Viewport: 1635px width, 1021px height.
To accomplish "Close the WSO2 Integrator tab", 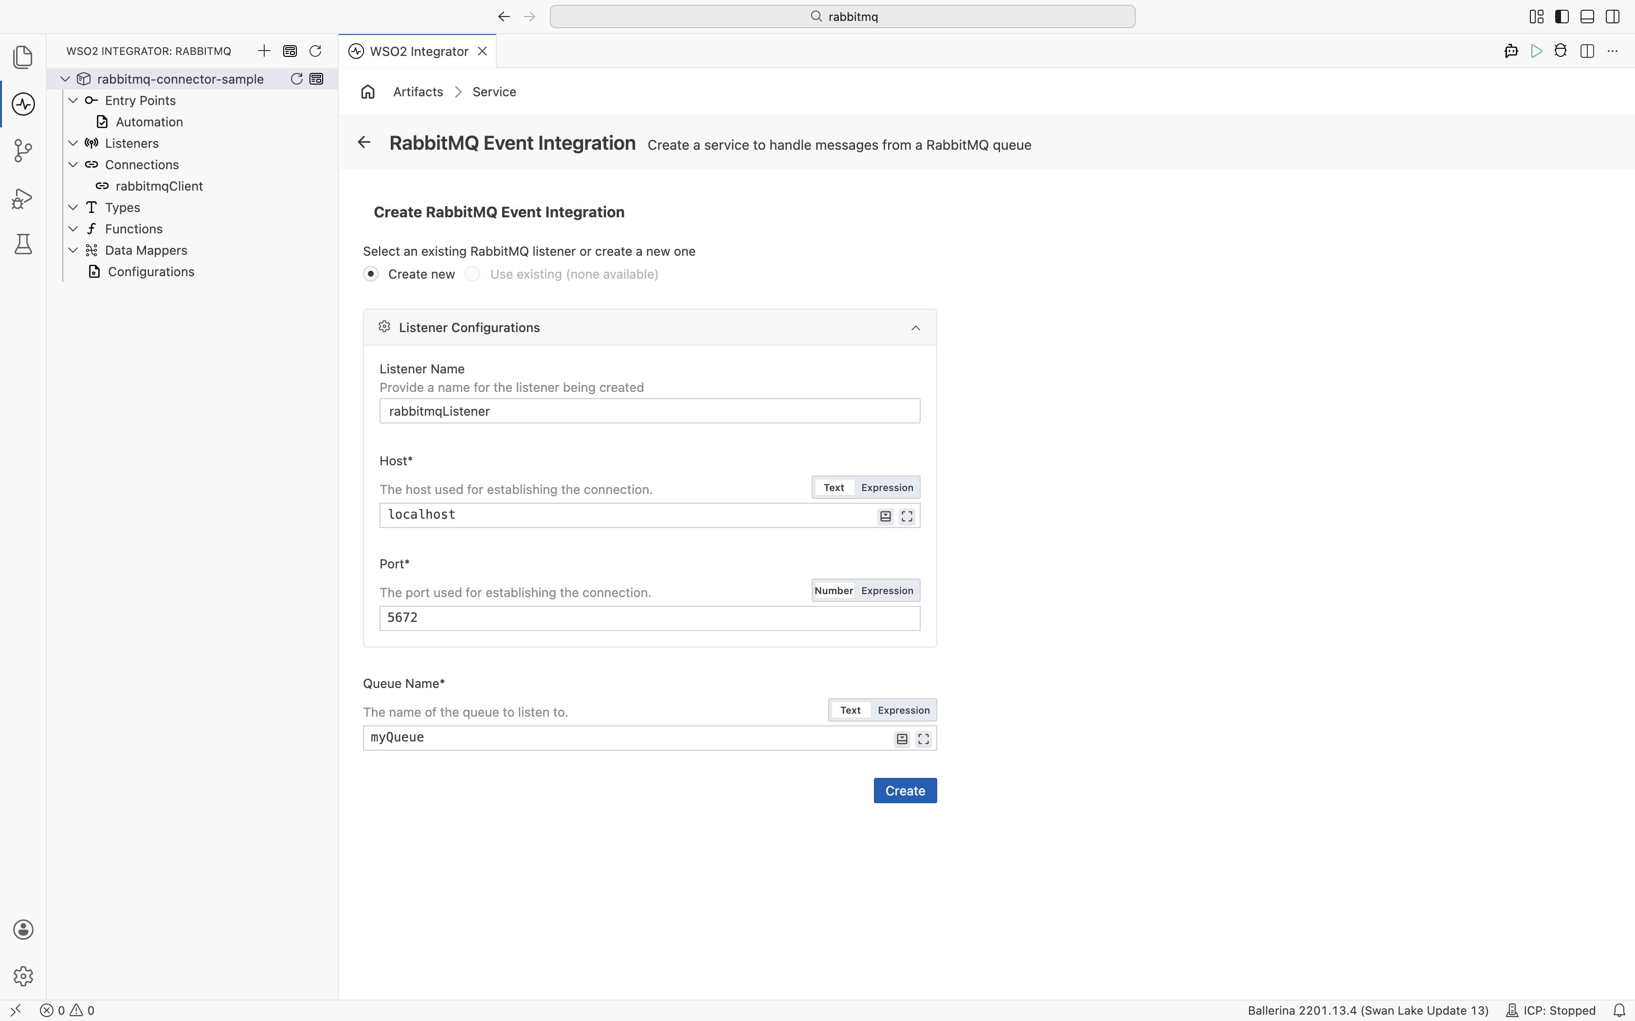I will pyautogui.click(x=482, y=52).
